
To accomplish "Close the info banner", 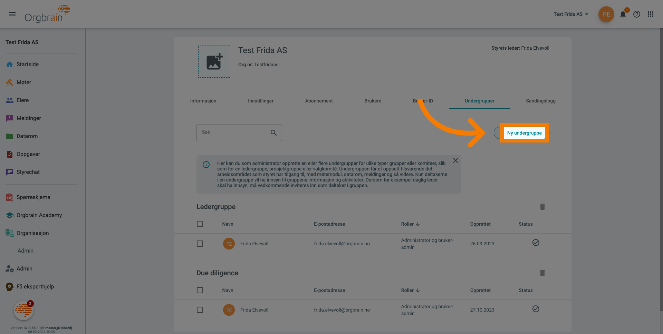I will point(455,161).
